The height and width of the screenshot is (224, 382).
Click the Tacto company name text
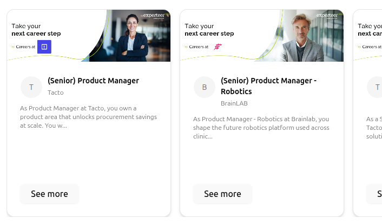click(x=55, y=93)
